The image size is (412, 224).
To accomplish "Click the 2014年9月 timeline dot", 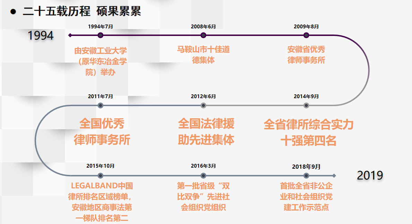I will click(x=306, y=105).
